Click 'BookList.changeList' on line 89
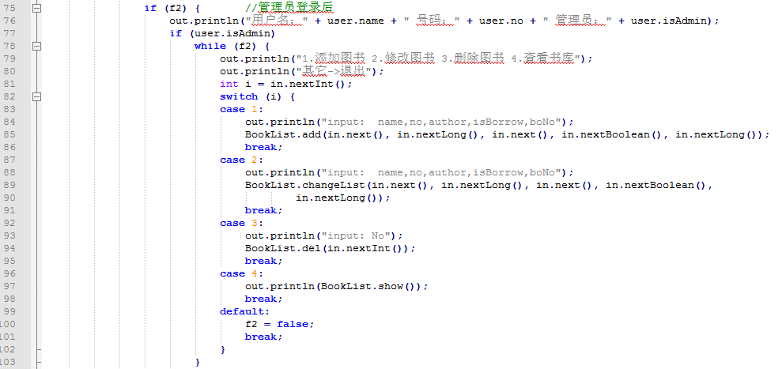The height and width of the screenshot is (369, 782). (x=304, y=186)
